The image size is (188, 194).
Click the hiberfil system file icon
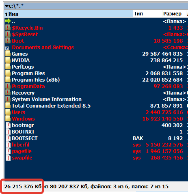click(8, 145)
